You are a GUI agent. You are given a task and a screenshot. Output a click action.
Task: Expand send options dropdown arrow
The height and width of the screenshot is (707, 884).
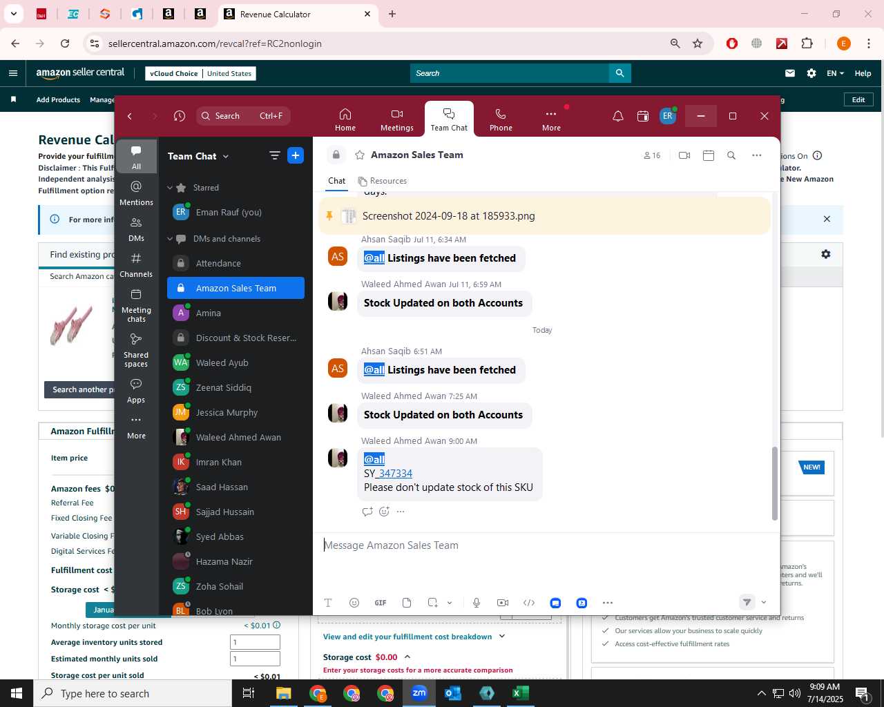[764, 603]
